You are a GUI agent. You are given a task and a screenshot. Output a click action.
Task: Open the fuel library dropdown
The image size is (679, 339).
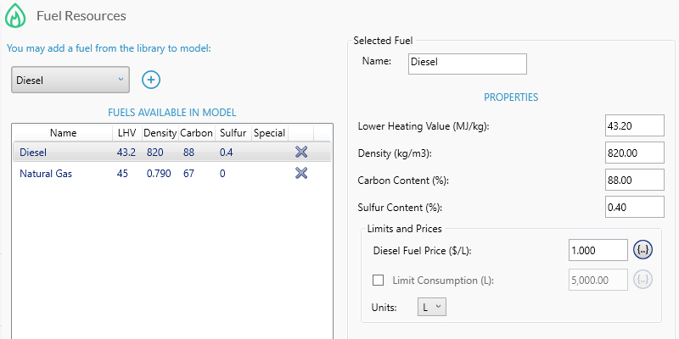point(70,80)
